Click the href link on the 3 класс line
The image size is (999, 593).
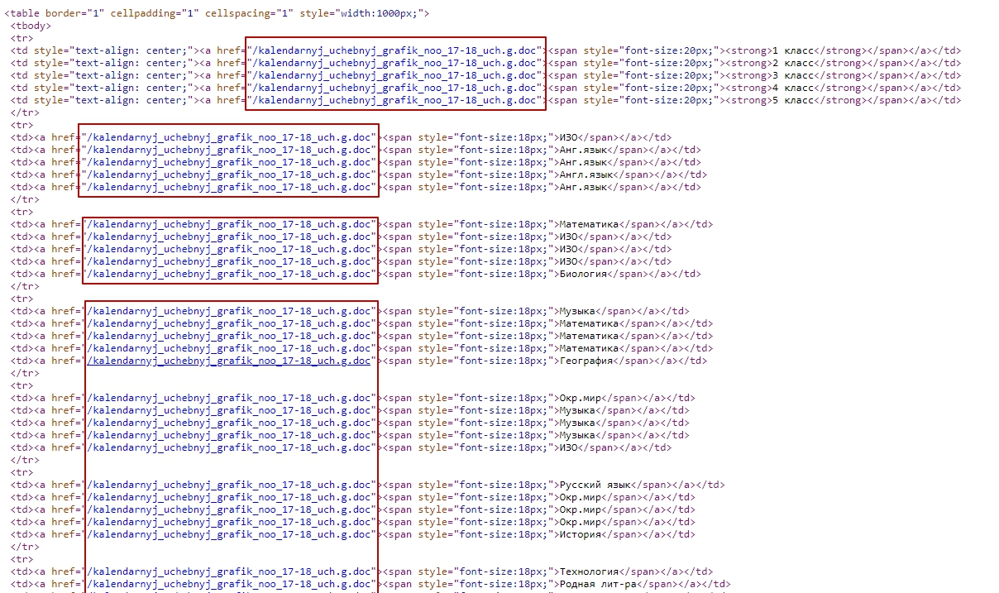[396, 75]
